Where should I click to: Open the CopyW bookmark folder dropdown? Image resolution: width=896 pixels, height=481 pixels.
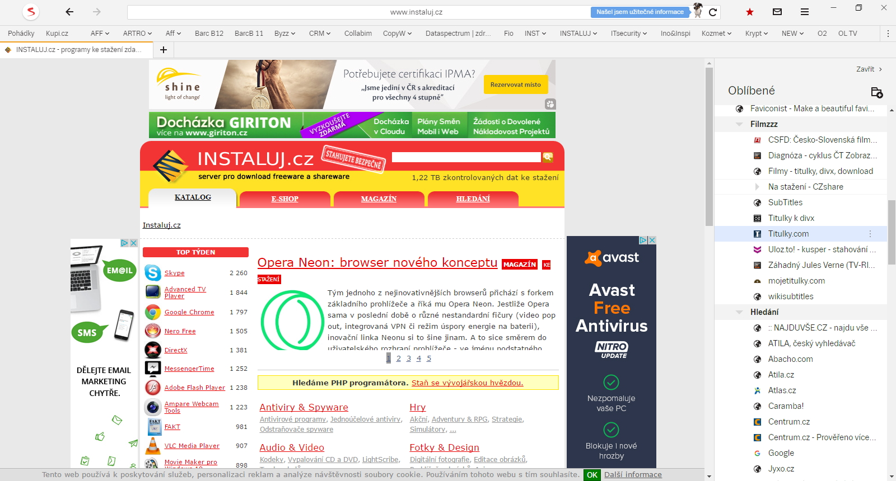(397, 34)
